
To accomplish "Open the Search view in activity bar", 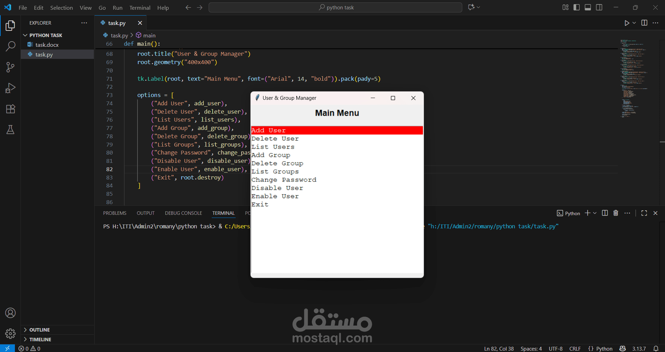I will pyautogui.click(x=10, y=46).
